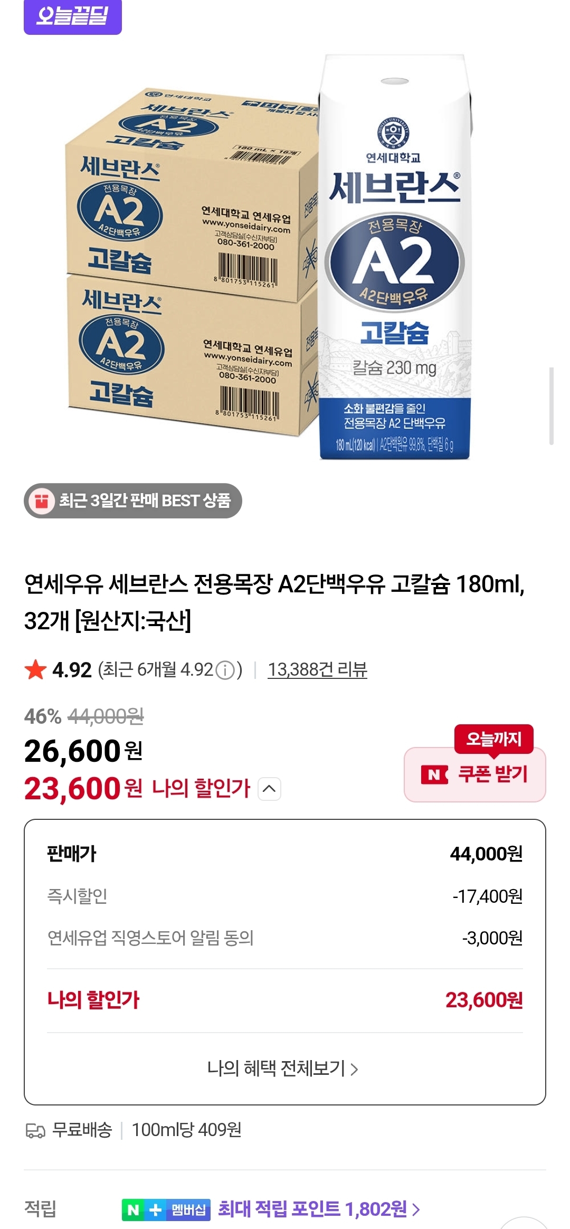Tap the 최근 3일간 판매 BEST 상품 badge
The height and width of the screenshot is (1229, 570).
click(133, 500)
